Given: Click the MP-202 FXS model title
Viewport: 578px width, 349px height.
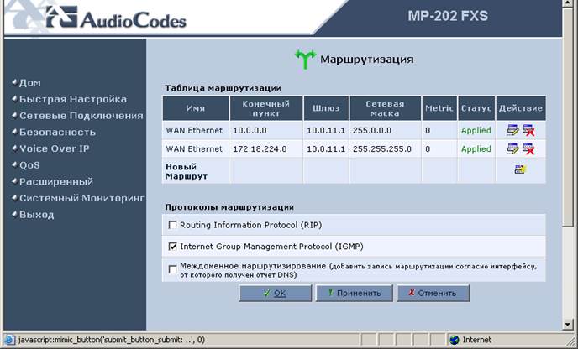Looking at the screenshot, I should point(448,16).
